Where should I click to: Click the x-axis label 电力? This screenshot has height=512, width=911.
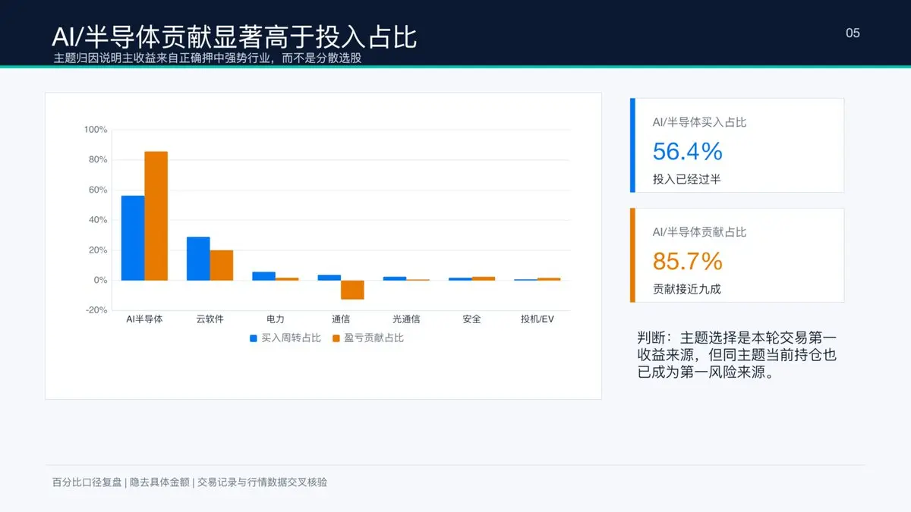click(276, 319)
